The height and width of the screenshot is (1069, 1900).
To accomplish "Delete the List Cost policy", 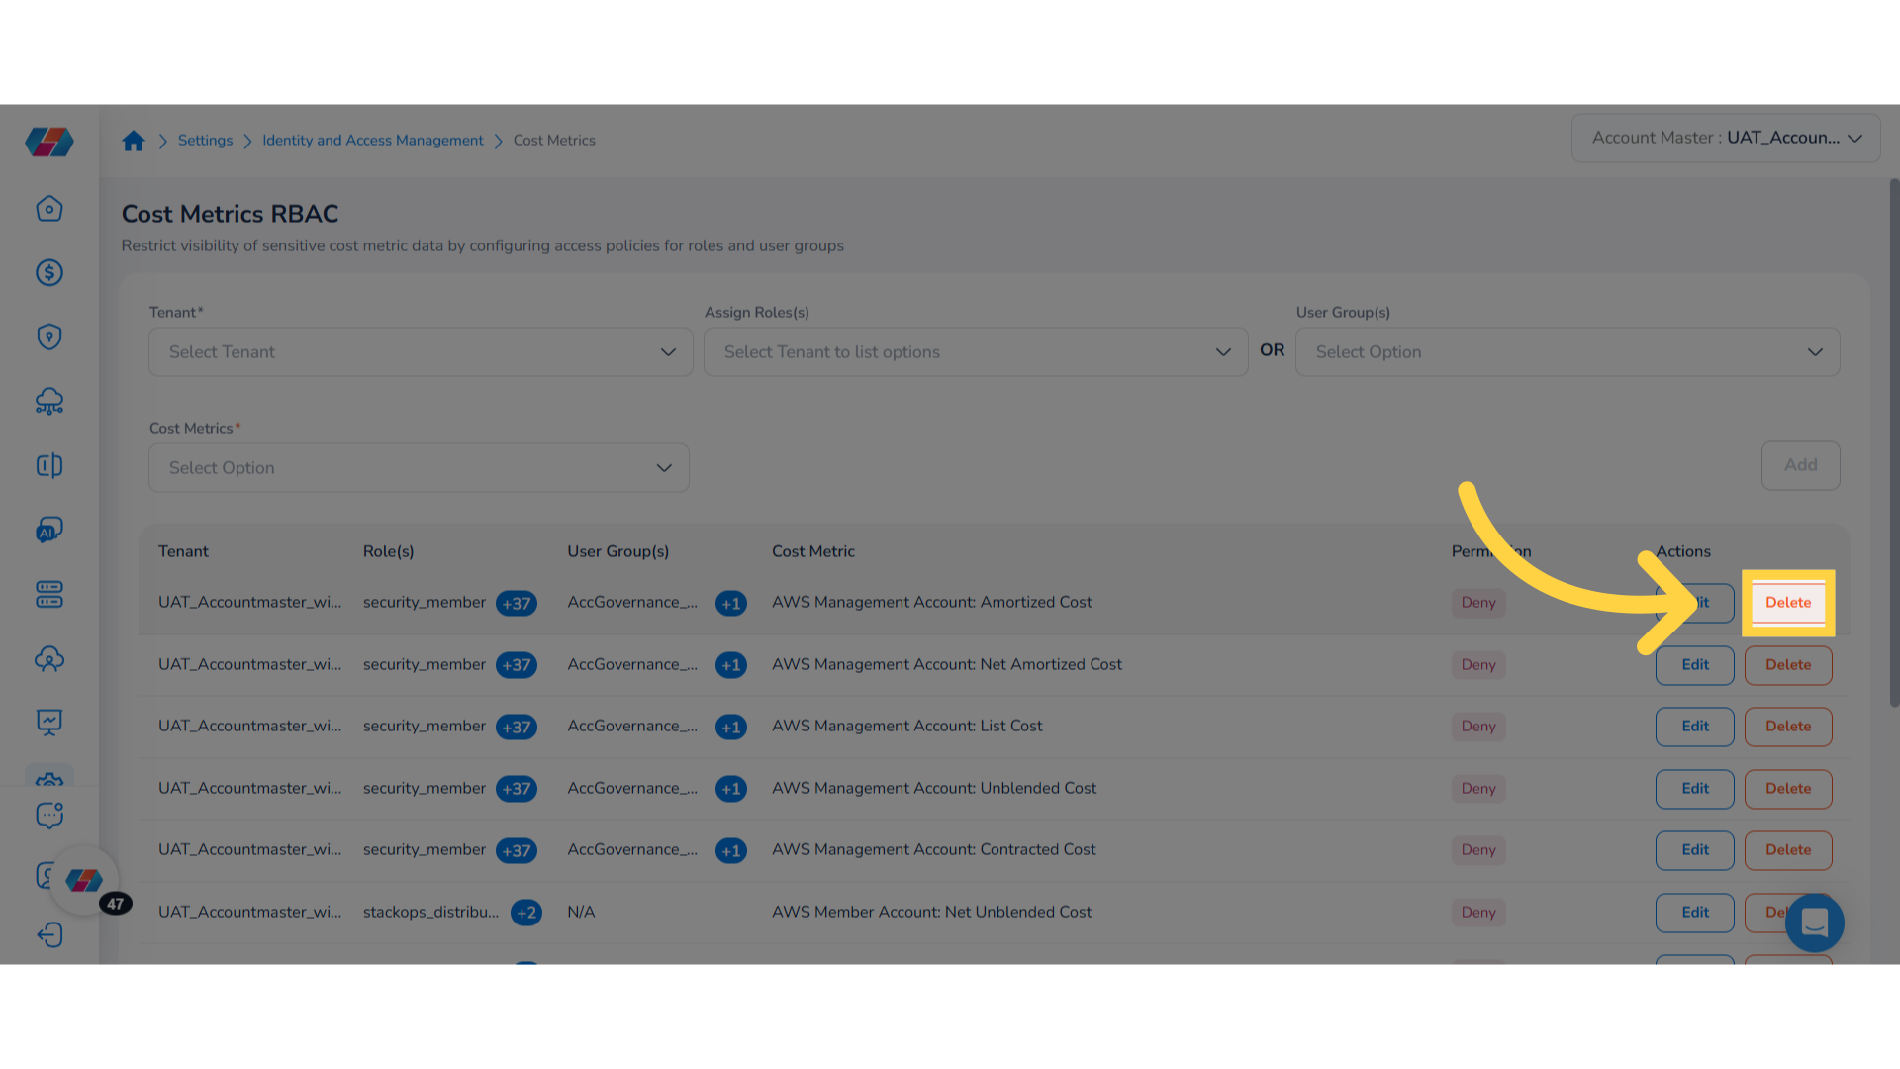I will point(1788,727).
